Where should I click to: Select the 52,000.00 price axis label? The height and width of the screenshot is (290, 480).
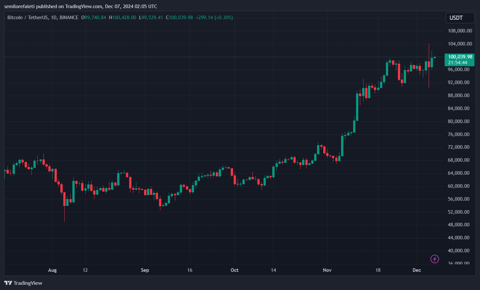pos(459,212)
